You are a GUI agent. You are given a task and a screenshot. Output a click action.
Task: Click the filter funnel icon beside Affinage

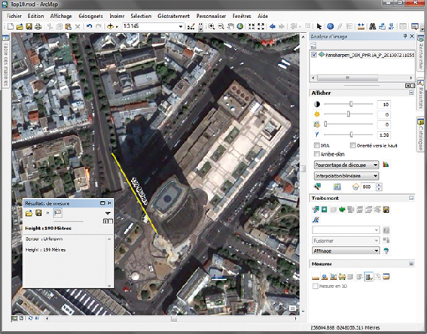(x=386, y=250)
